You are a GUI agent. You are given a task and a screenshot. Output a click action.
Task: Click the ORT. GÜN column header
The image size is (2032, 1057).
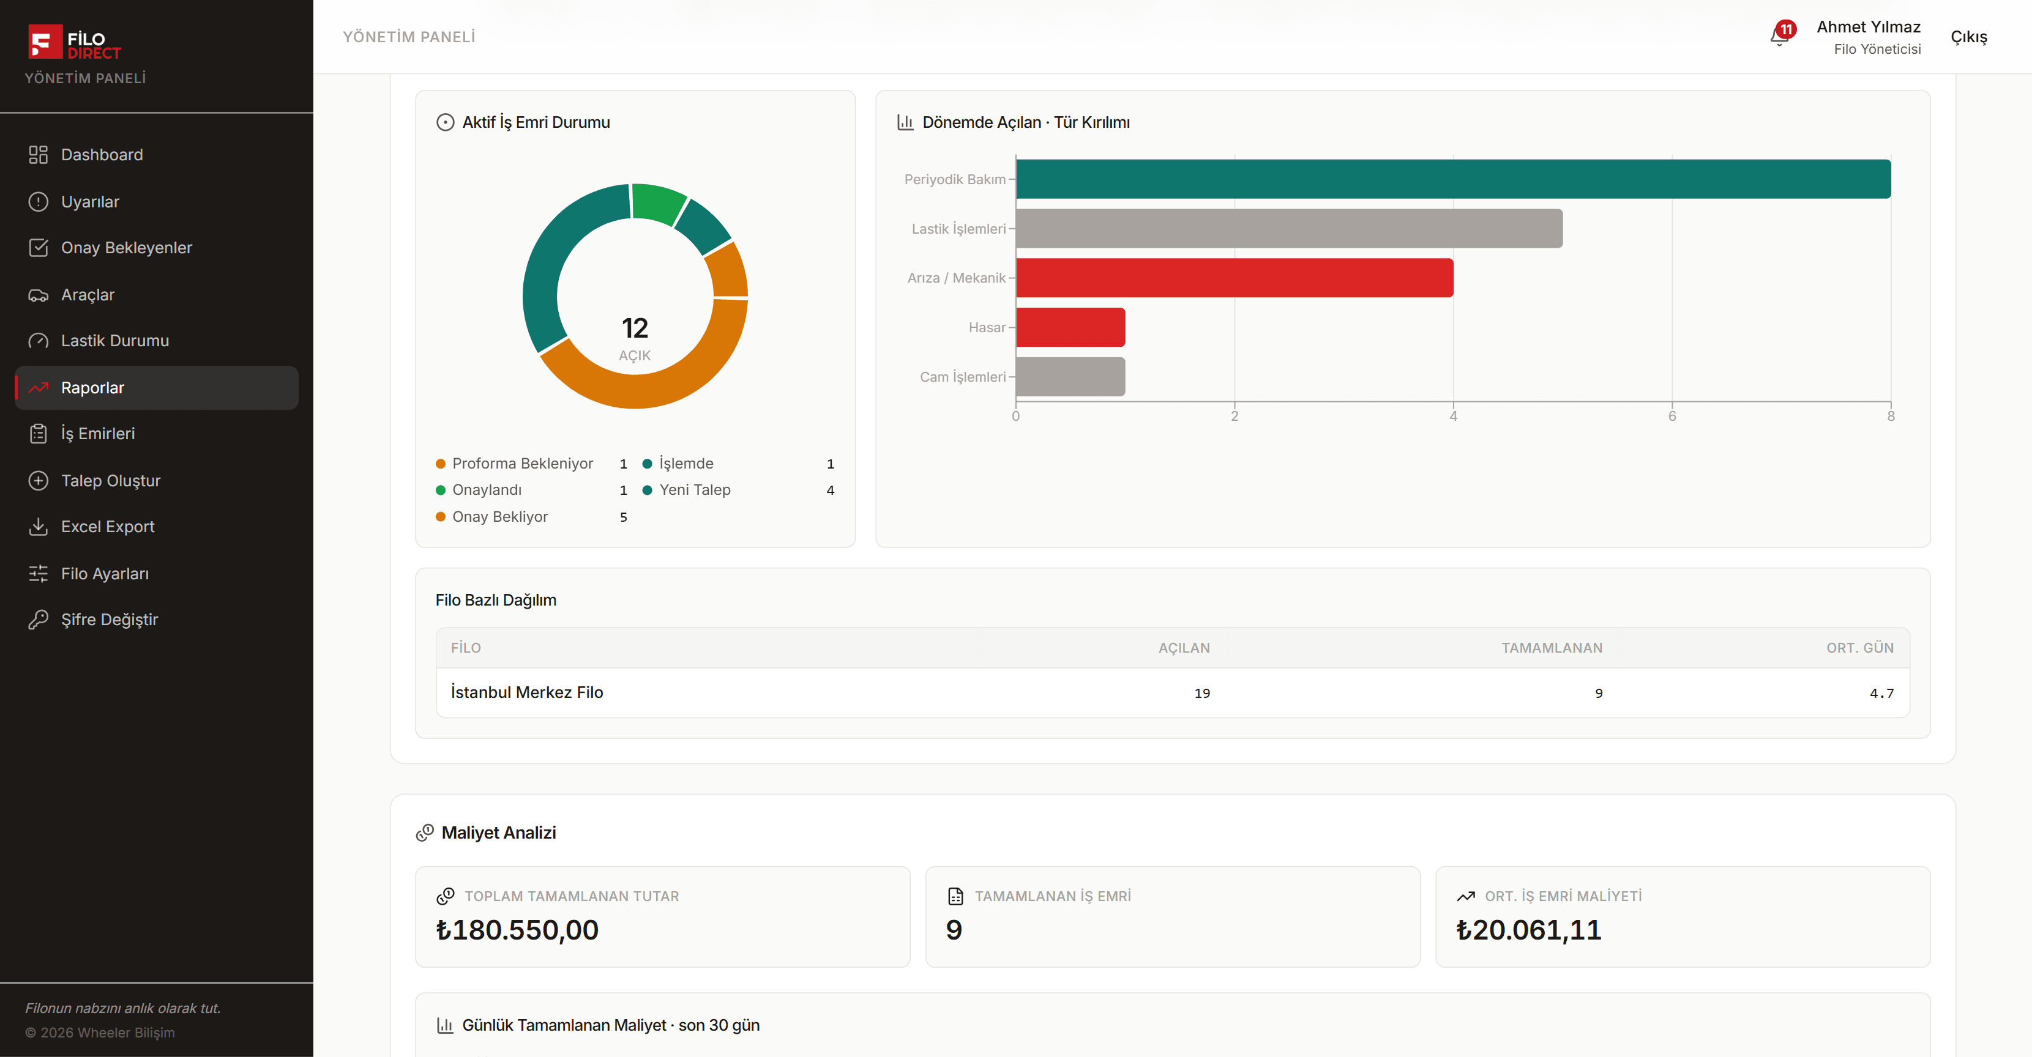(1859, 648)
